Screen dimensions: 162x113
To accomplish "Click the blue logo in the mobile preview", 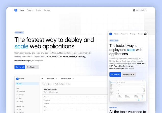I will coord(111,34).
